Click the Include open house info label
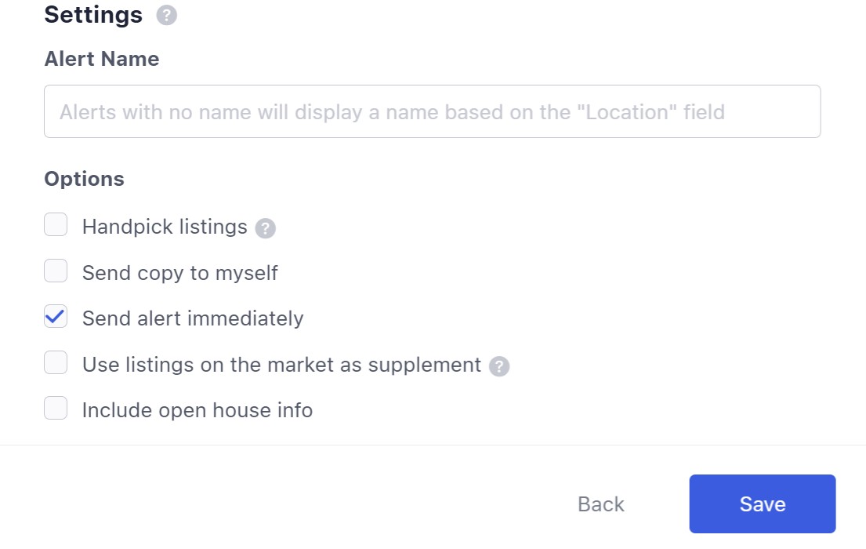Image resolution: width=866 pixels, height=549 pixels. coord(197,410)
